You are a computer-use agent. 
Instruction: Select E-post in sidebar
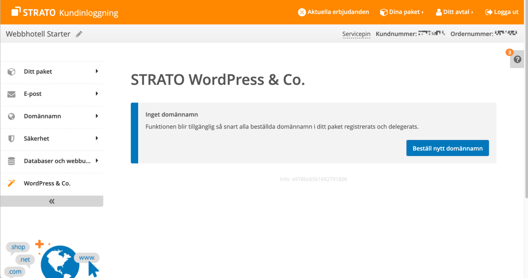[52, 94]
